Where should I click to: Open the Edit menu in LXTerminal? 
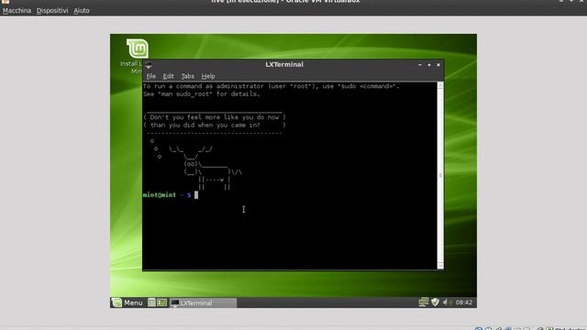click(168, 76)
